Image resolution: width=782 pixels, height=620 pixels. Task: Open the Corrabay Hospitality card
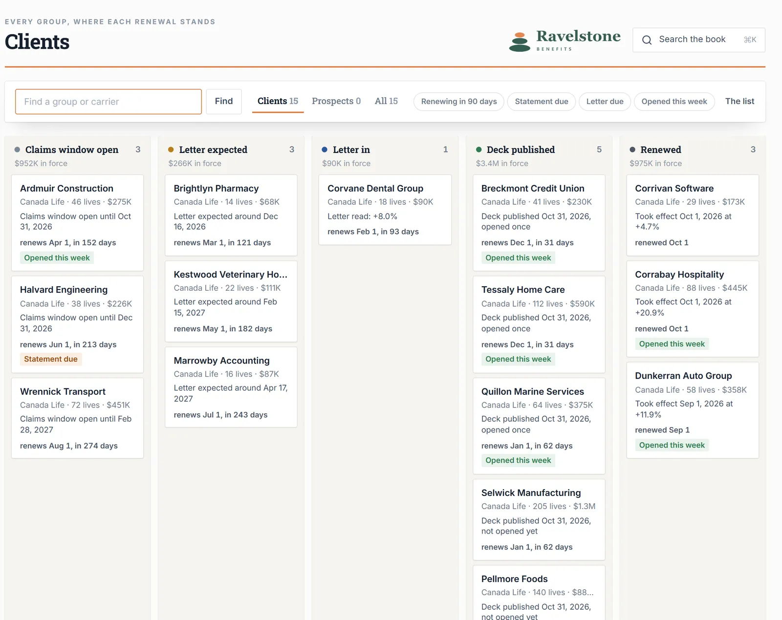(693, 309)
